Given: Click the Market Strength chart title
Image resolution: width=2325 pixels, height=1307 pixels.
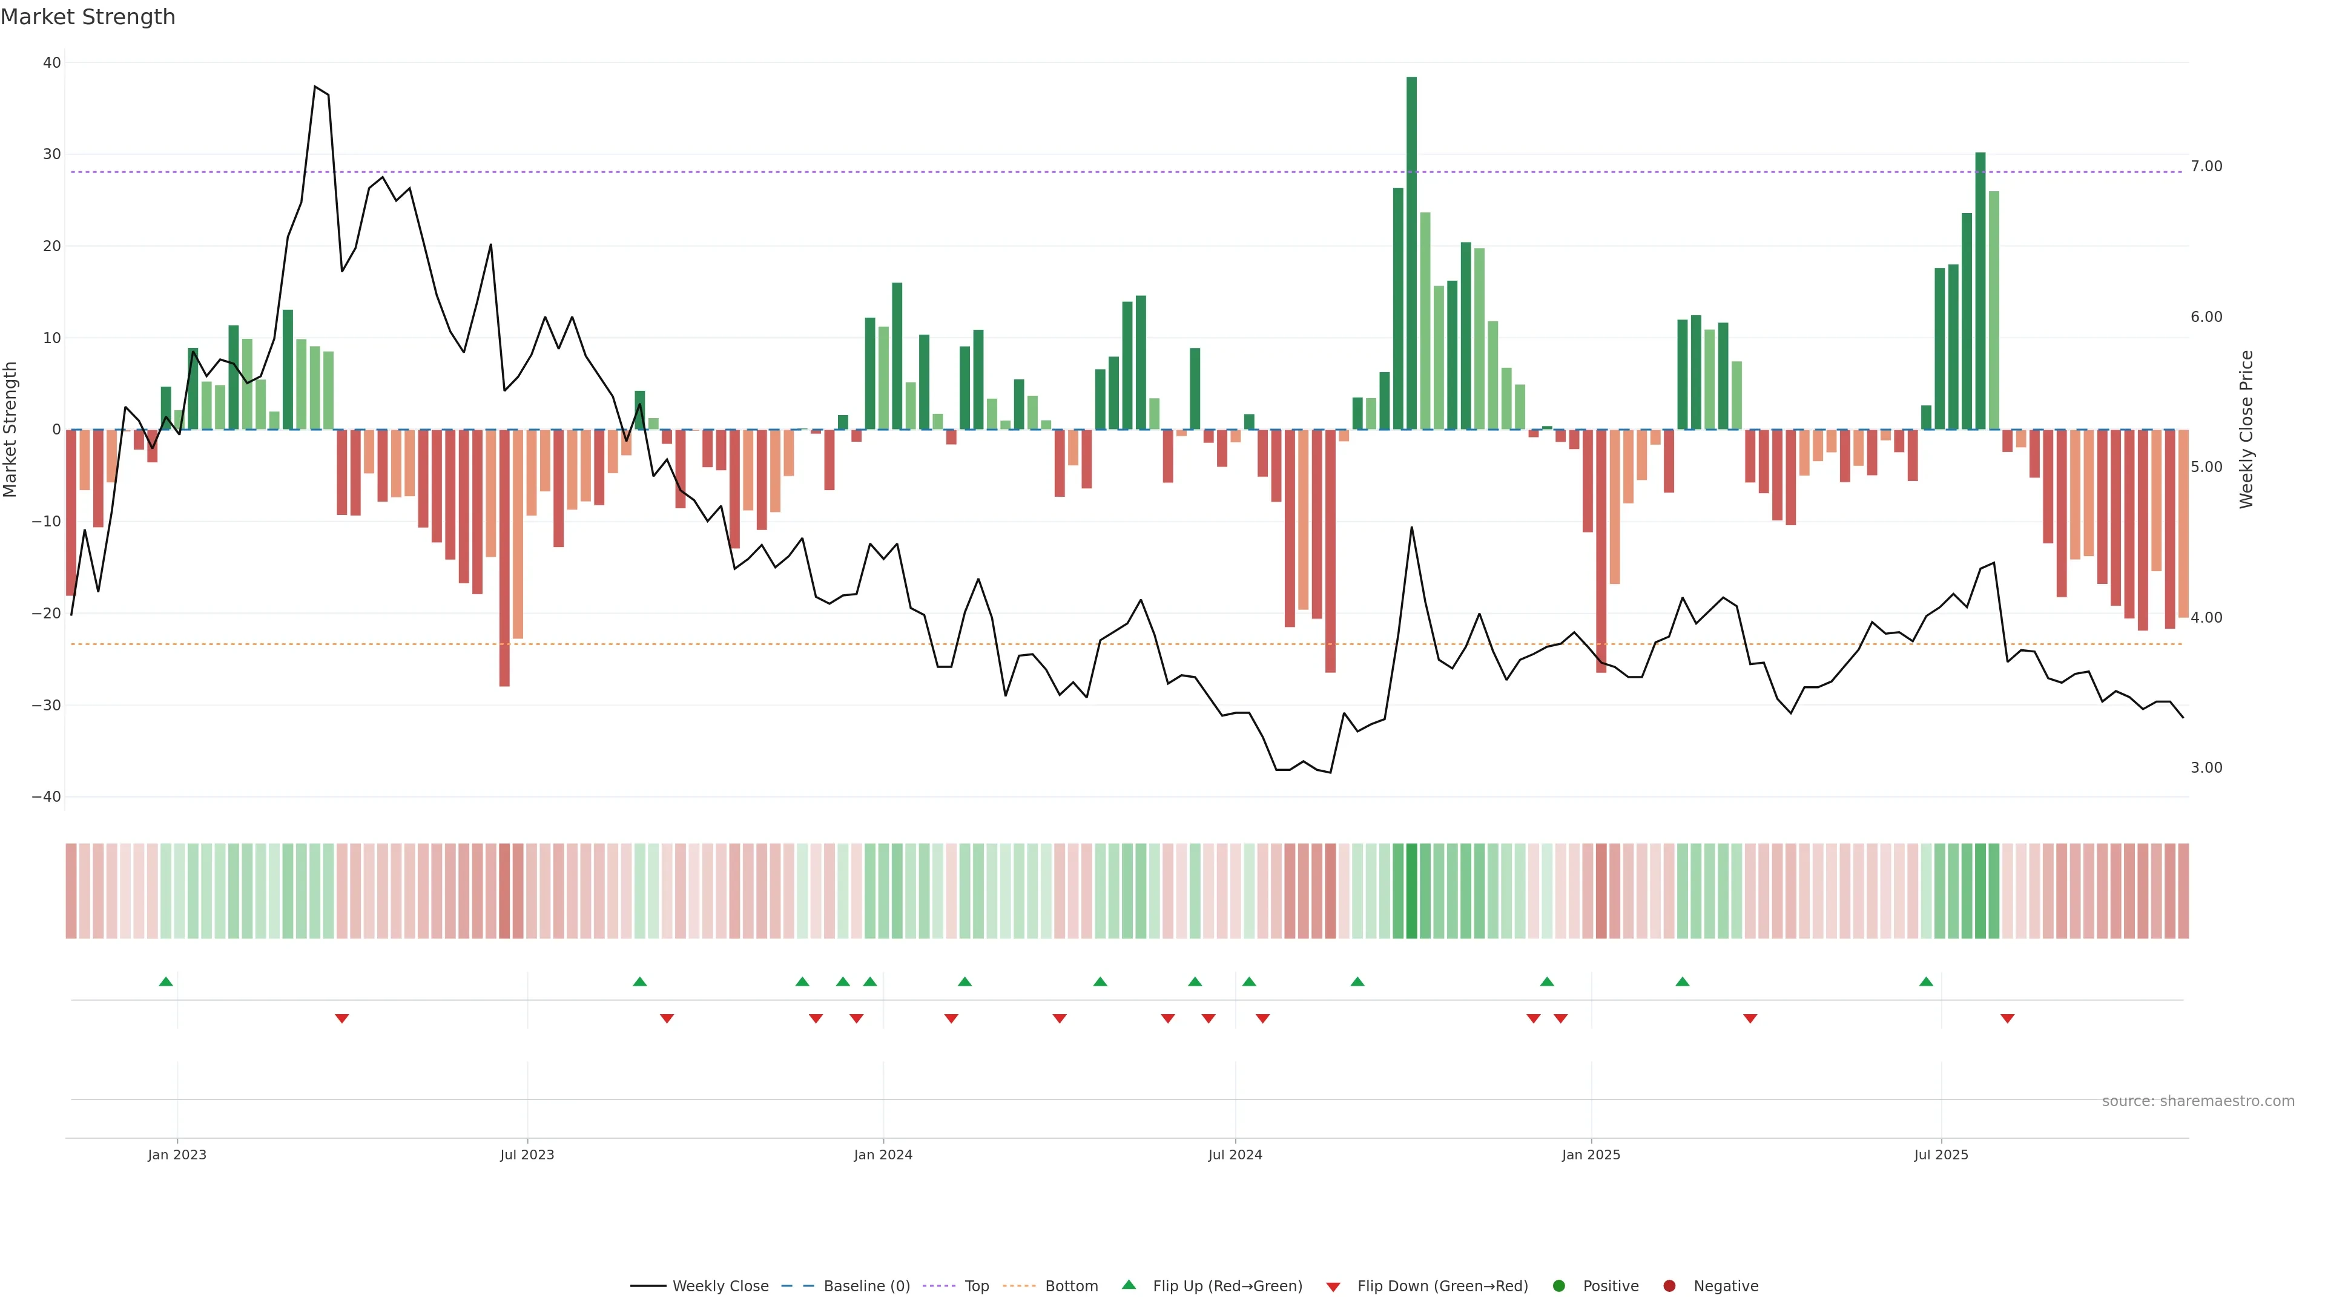Looking at the screenshot, I should click(x=88, y=17).
